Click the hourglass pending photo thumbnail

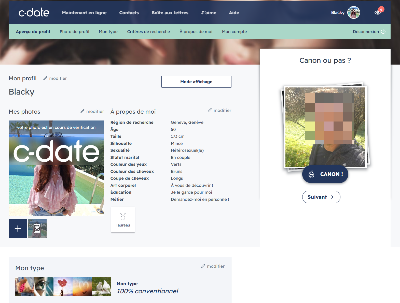[x=37, y=229]
